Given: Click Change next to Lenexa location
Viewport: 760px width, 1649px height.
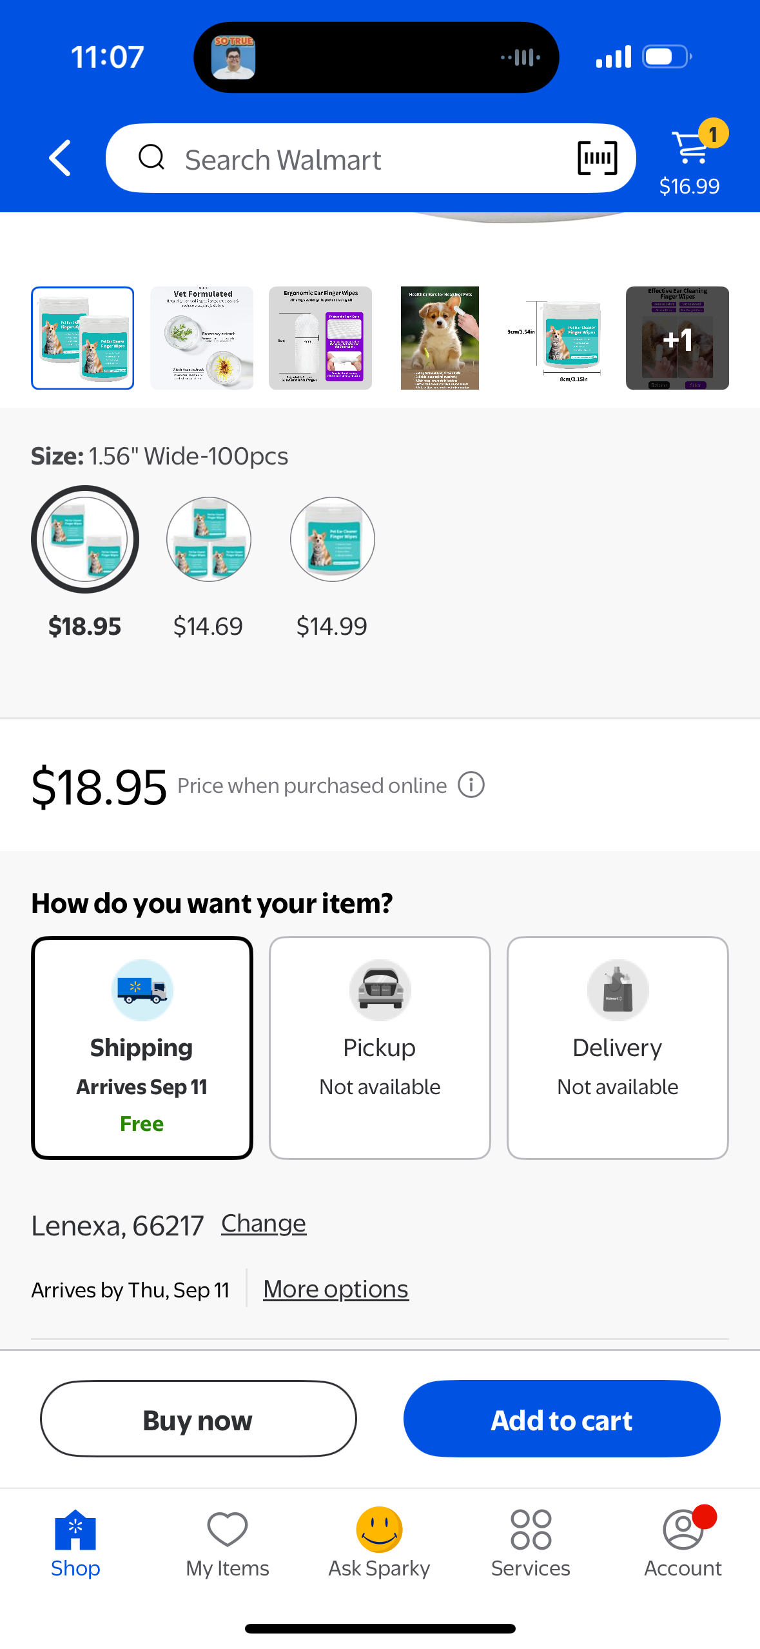Looking at the screenshot, I should (264, 1224).
